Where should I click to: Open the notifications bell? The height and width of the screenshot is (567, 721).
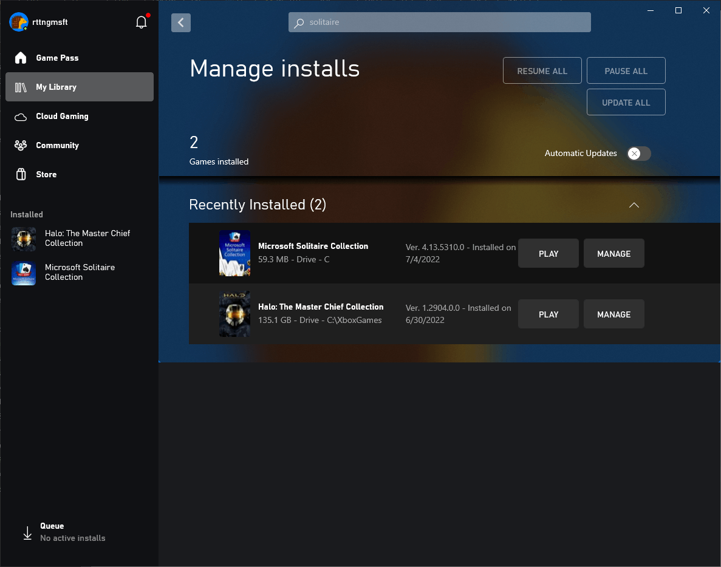(142, 22)
